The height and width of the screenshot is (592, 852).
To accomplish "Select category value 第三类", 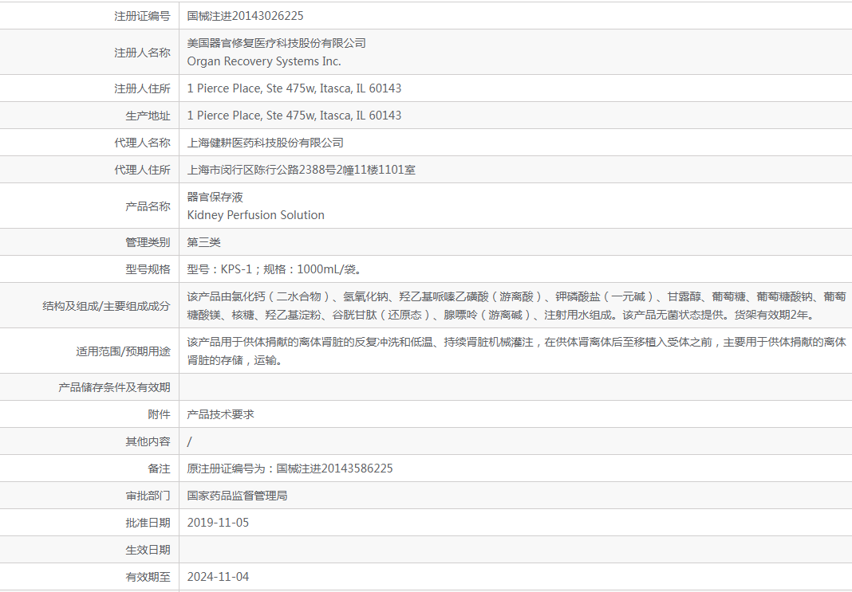I will pyautogui.click(x=203, y=242).
